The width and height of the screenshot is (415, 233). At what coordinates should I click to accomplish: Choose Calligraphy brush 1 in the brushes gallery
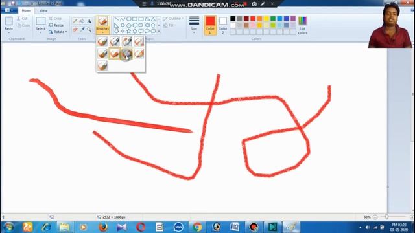(x=114, y=41)
